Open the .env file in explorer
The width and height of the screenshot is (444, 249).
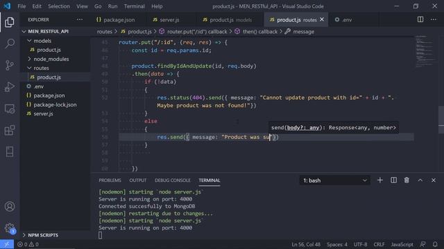(x=55, y=86)
